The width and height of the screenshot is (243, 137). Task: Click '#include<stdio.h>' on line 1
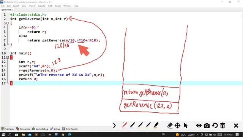click(28, 14)
